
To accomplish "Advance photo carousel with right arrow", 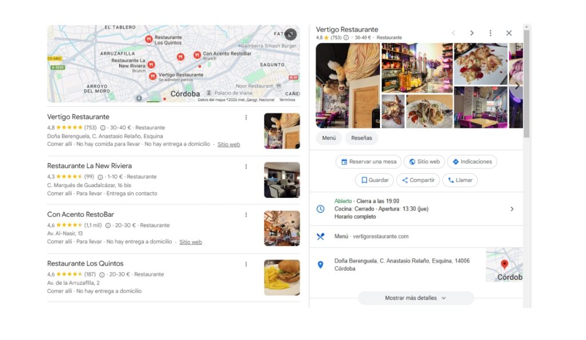I will tap(517, 86).
